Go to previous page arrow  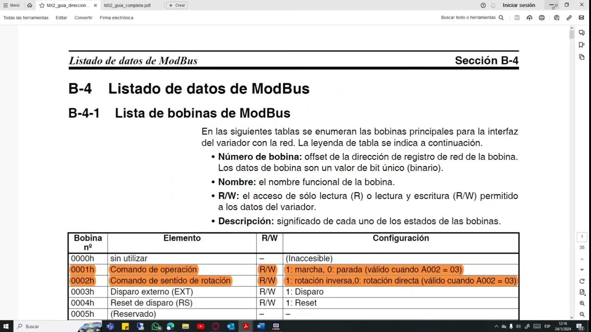coord(582,259)
